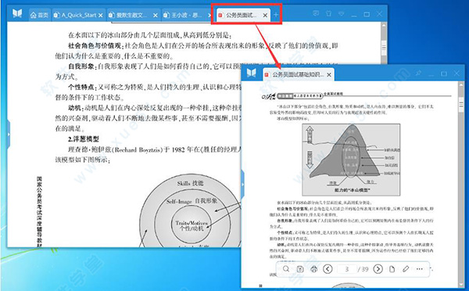Advance to the next page with the right arrow
The width and height of the screenshot is (469, 291).
[x=378, y=269]
